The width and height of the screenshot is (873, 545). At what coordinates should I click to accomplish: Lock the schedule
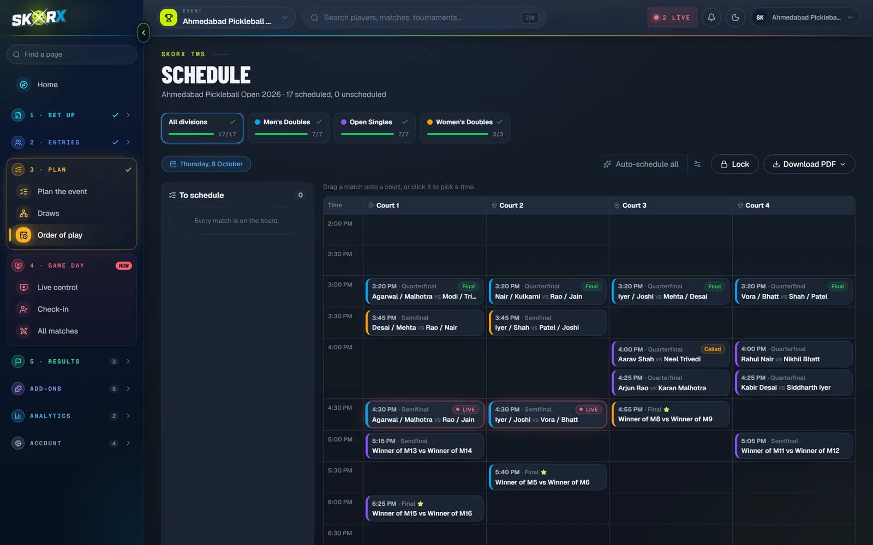[734, 164]
